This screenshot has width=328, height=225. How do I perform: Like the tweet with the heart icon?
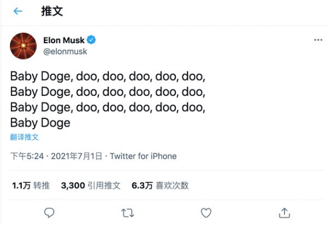pos(206,212)
